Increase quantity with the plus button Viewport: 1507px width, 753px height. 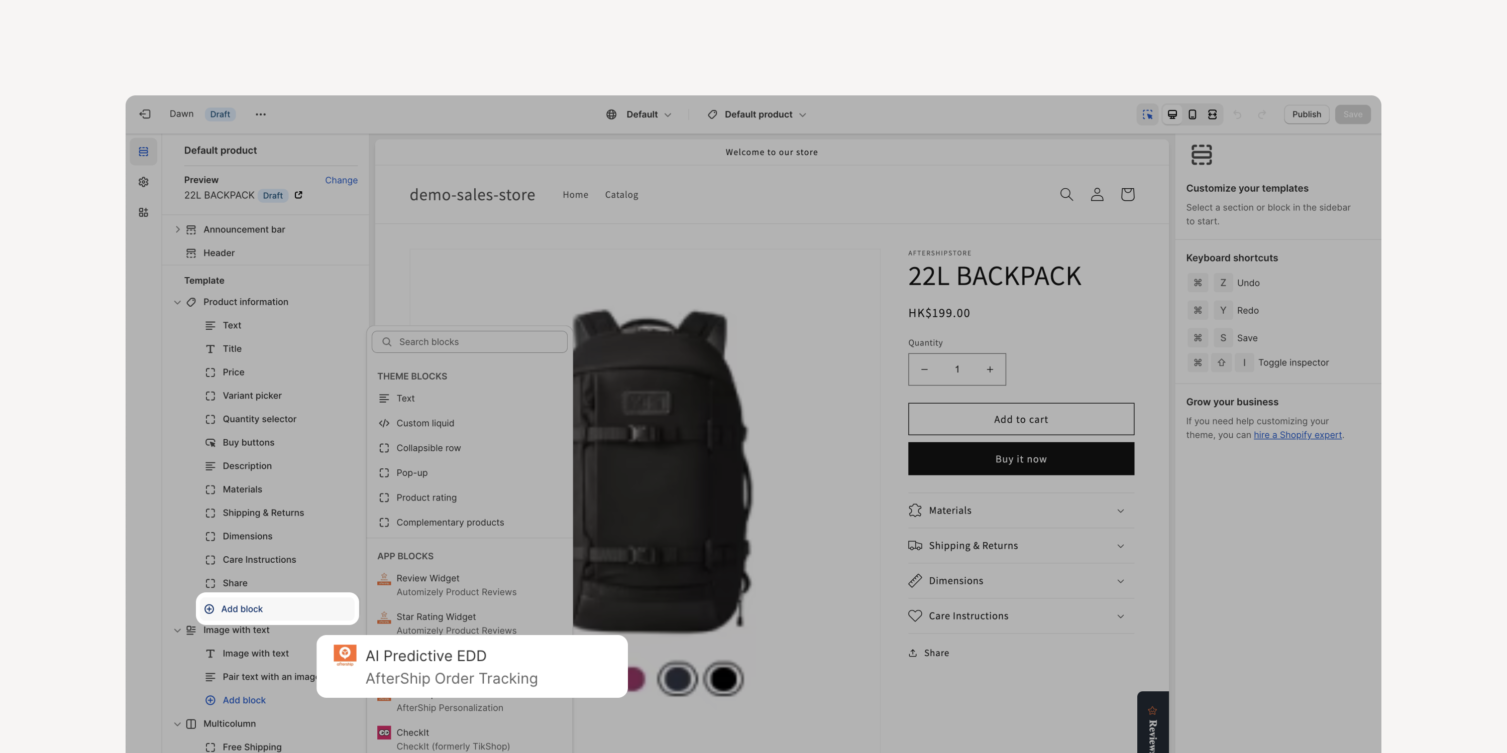pos(990,369)
